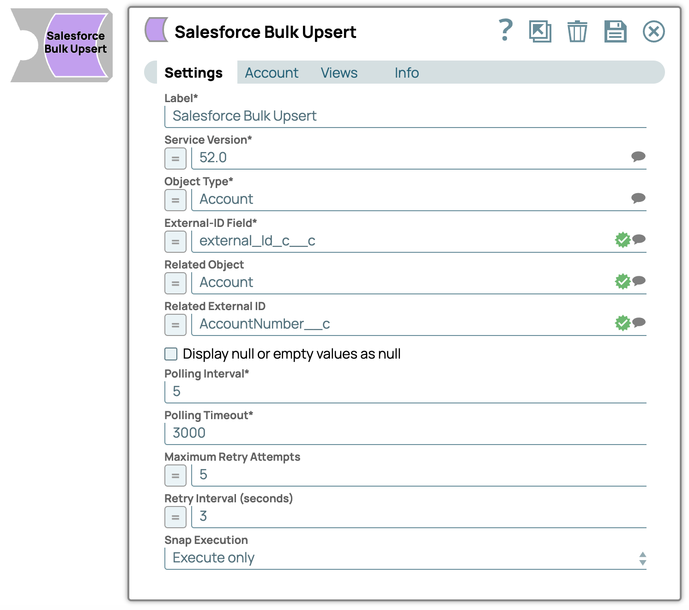Open the Object Type suggestion bubble icon

click(x=638, y=198)
